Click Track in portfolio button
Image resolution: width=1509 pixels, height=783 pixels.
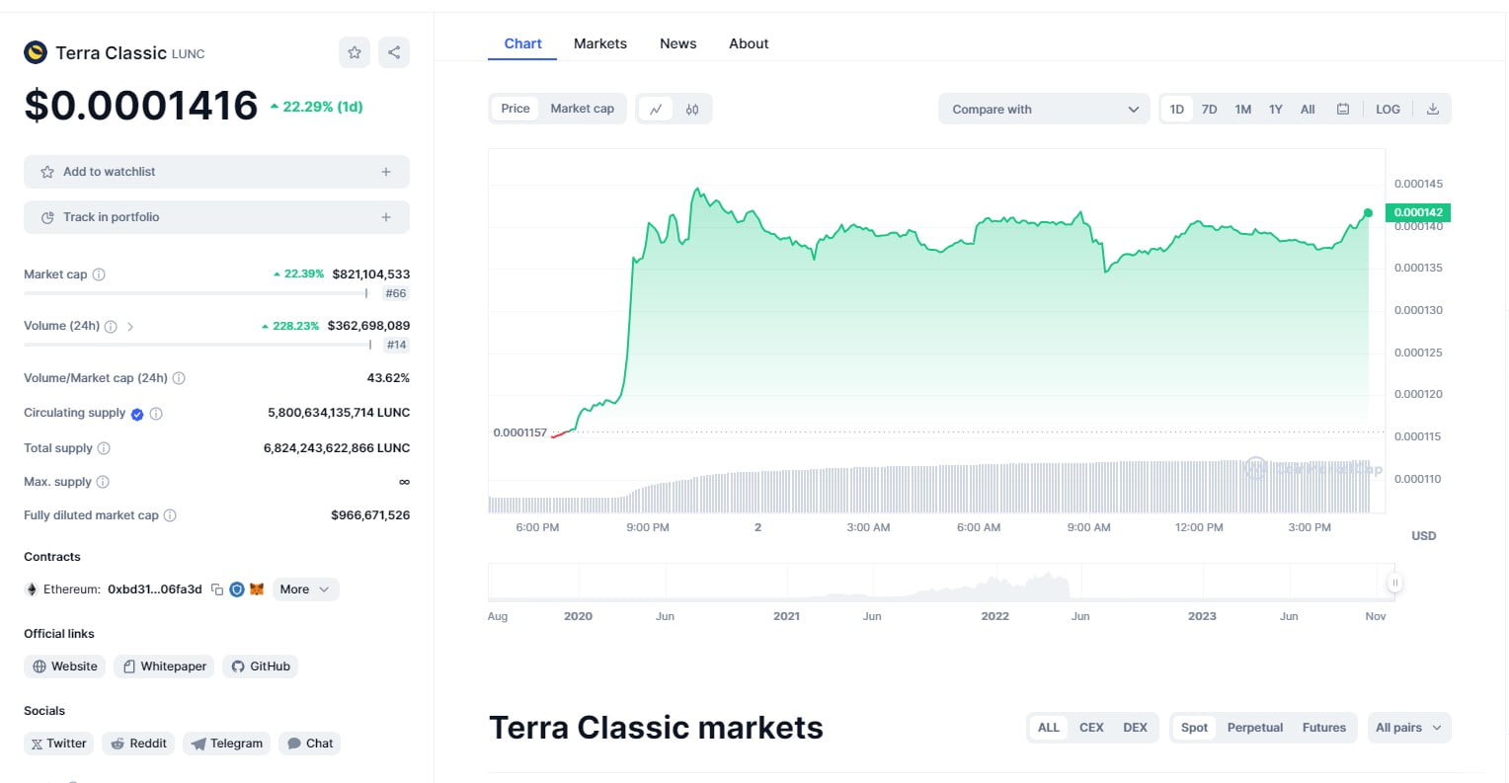tap(216, 217)
